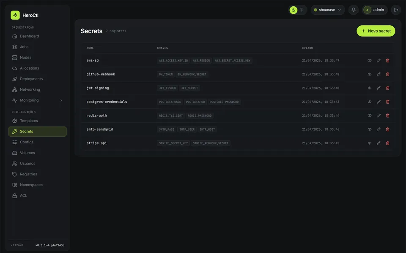Edit the github-webhook secret
The image size is (406, 253).
click(379, 74)
